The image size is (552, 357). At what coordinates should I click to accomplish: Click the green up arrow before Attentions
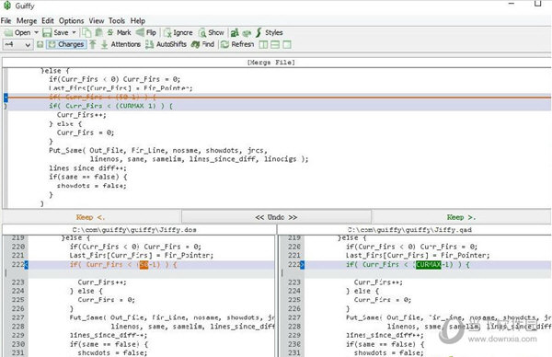[x=93, y=44]
